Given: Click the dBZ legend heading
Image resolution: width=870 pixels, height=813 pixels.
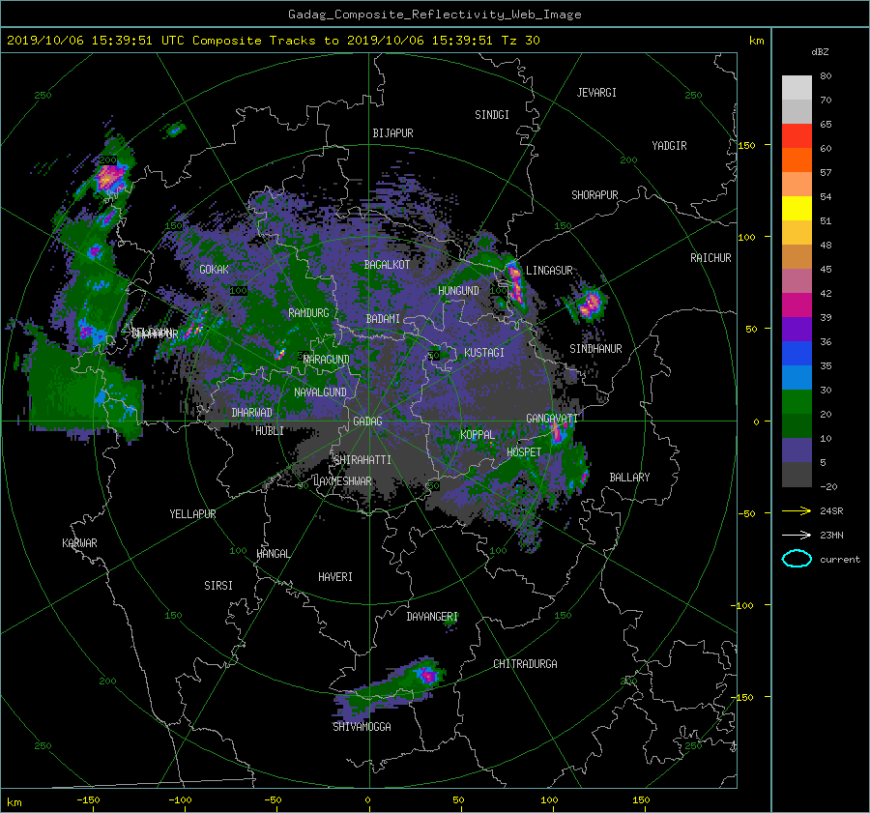Looking at the screenshot, I should coord(820,52).
